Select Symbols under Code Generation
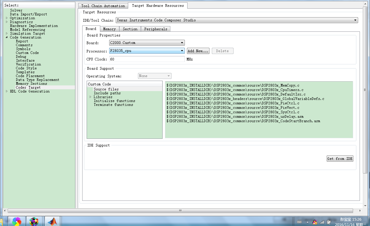 (x=23, y=49)
